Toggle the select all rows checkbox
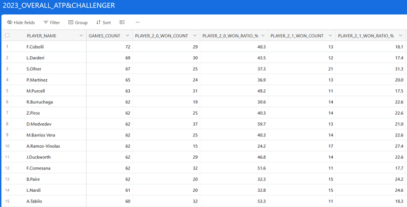 7,36
